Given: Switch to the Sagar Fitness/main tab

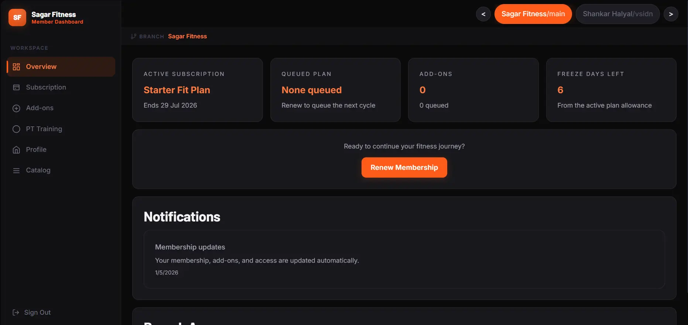Looking at the screenshot, I should (533, 14).
